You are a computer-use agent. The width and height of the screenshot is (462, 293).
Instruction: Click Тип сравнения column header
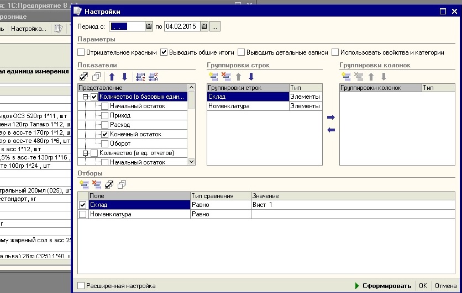[221, 196]
